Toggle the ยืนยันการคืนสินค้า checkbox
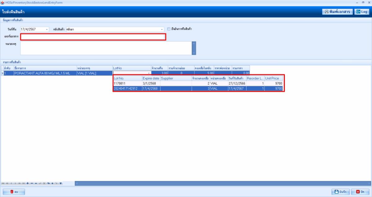The width and height of the screenshot is (372, 197). 169,29
